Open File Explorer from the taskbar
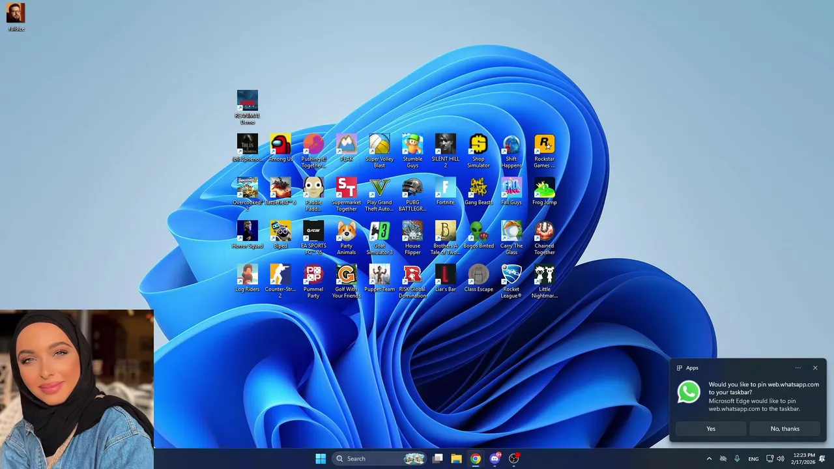 tap(457, 459)
